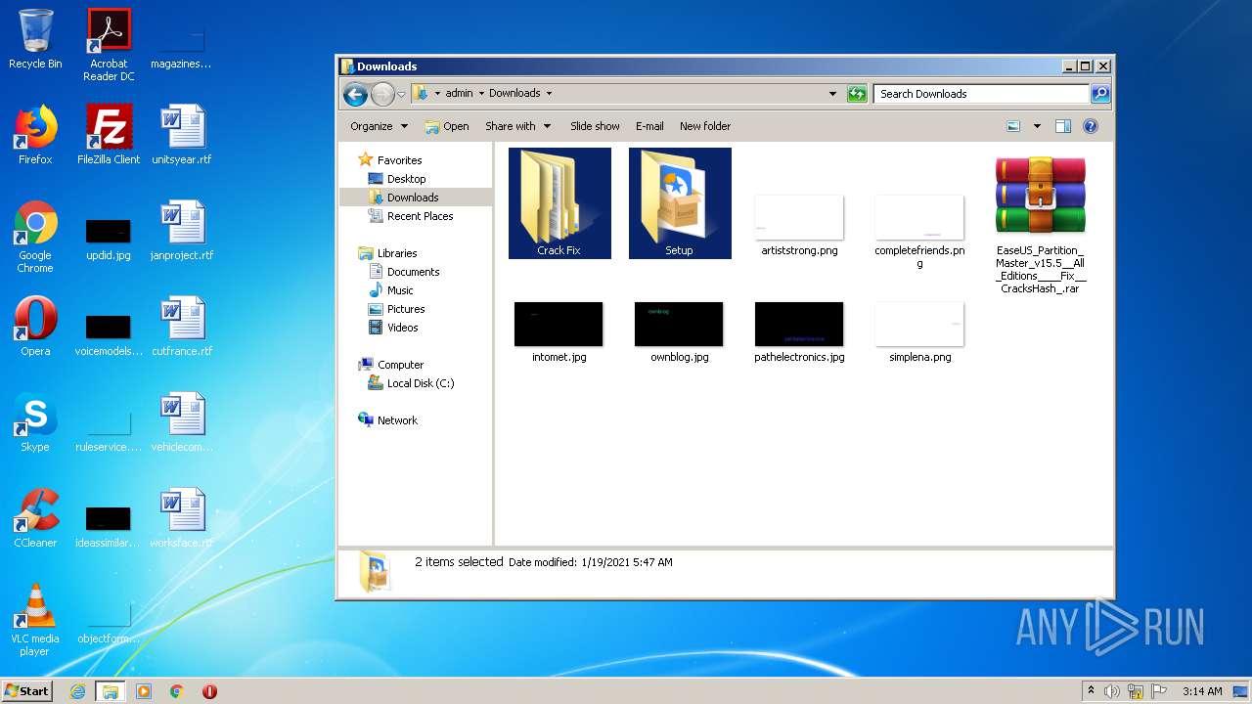This screenshot has width=1252, height=704.
Task: Open the Organize menu
Action: pos(378,126)
